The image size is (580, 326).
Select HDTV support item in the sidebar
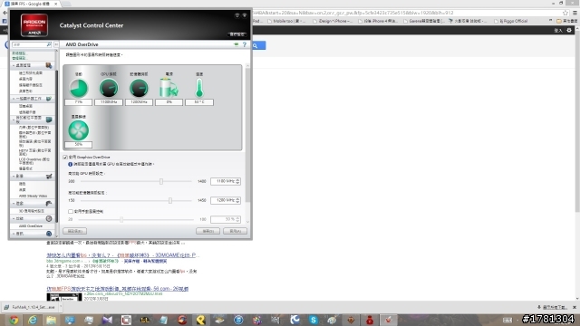pos(34,152)
